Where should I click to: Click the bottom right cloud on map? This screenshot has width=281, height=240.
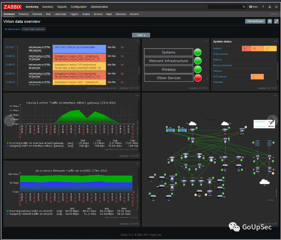tap(265, 182)
